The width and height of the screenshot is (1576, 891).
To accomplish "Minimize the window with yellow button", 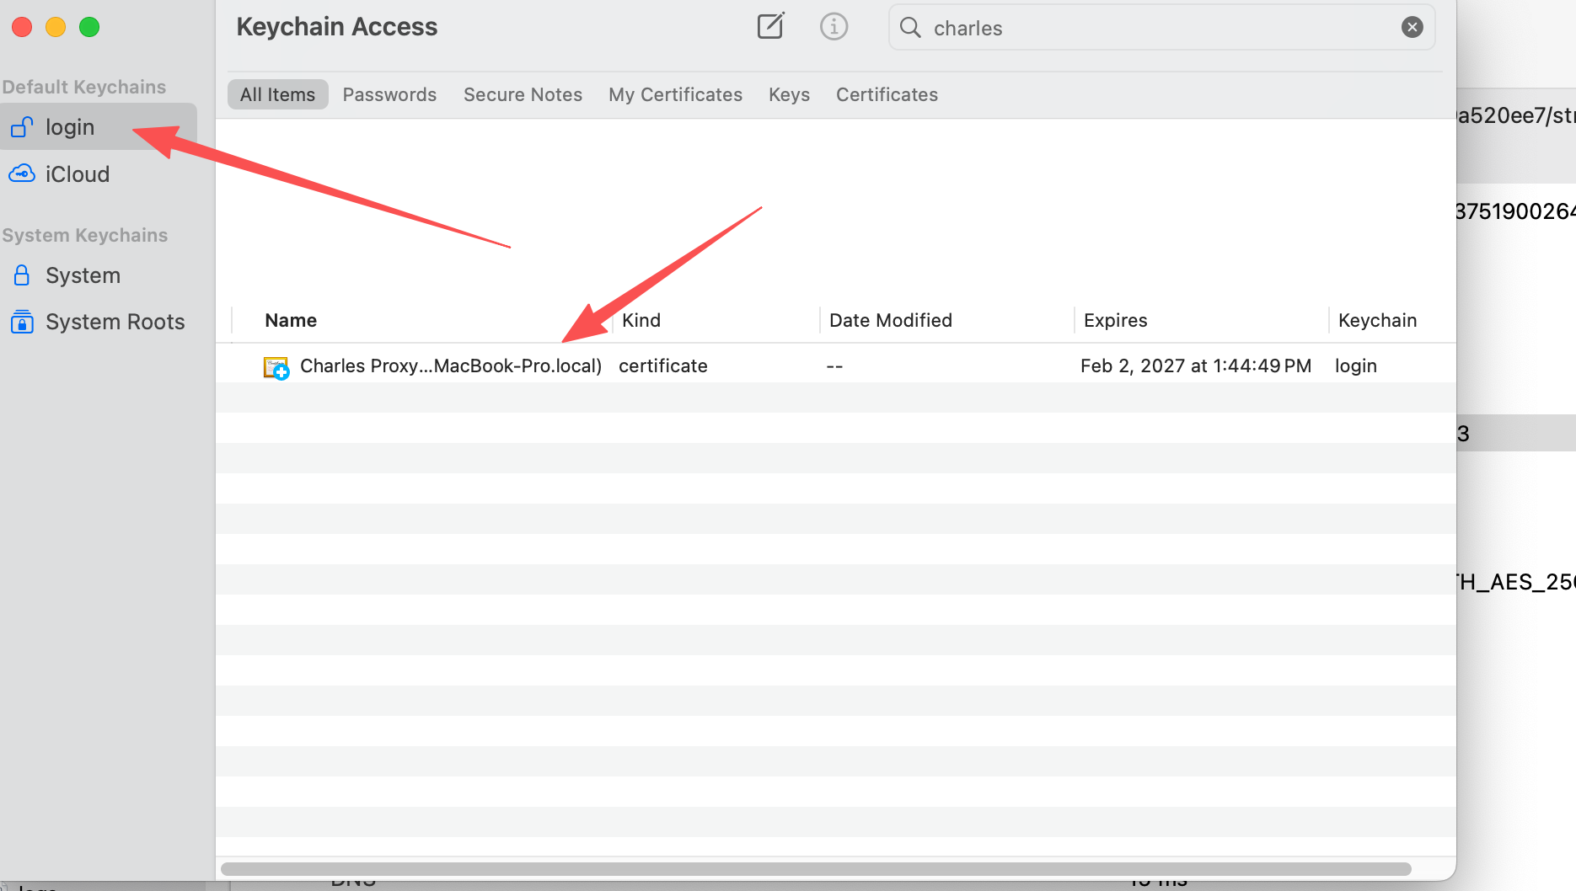I will [x=56, y=27].
